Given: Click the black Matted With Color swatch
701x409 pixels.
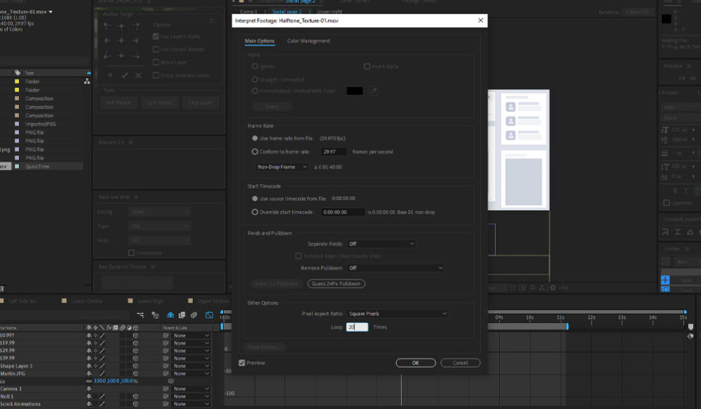Looking at the screenshot, I should point(354,90).
